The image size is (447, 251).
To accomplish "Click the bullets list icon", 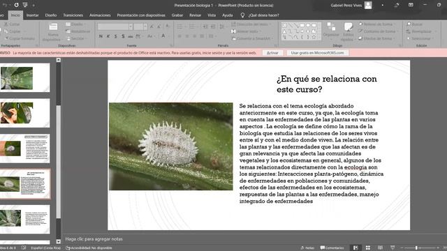I will (179, 26).
